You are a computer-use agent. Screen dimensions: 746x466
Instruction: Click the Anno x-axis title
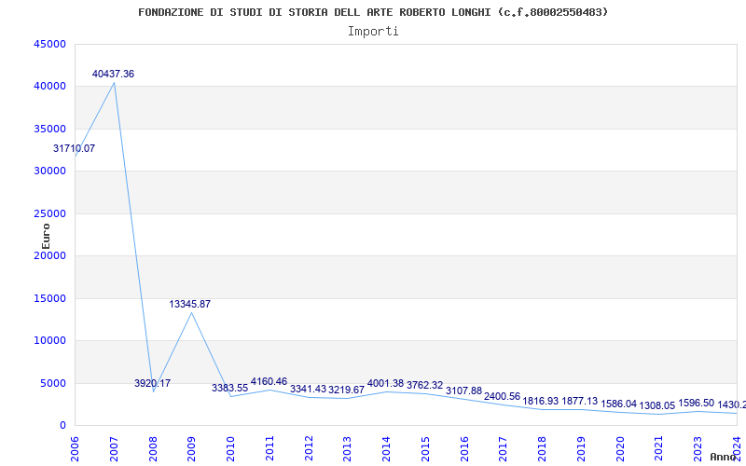pyautogui.click(x=724, y=457)
